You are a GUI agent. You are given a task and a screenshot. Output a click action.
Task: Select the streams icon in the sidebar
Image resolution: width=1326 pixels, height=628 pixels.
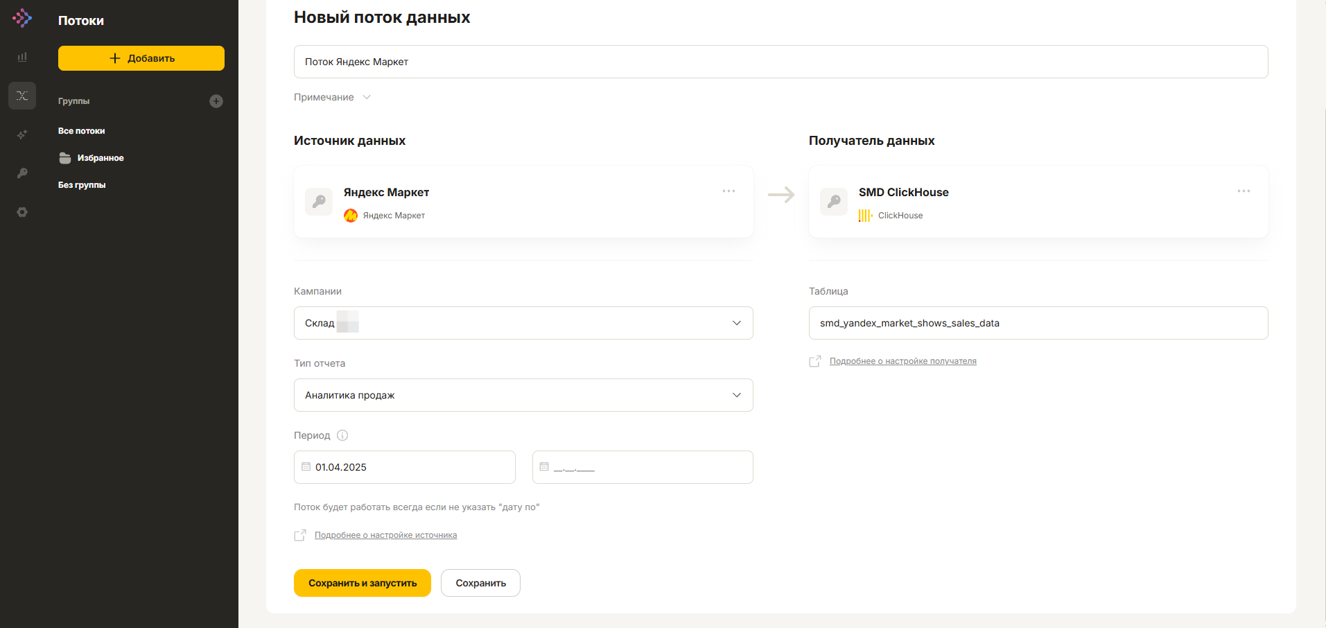[x=22, y=96]
